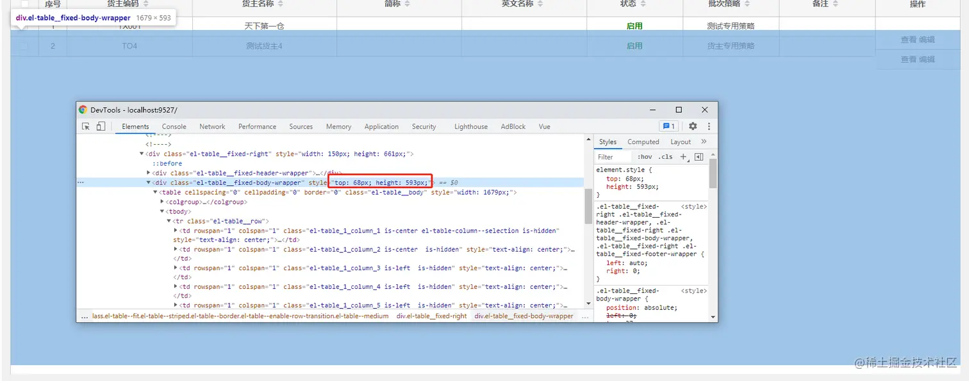Open DevTools settings gear
Image resolution: width=969 pixels, height=381 pixels.
[x=693, y=126]
